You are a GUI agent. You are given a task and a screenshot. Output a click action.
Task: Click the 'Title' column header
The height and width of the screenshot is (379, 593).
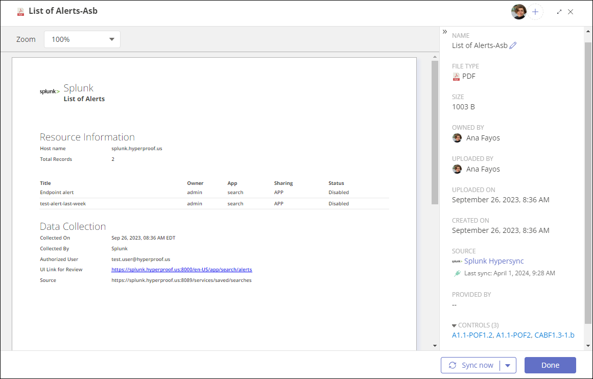point(45,183)
